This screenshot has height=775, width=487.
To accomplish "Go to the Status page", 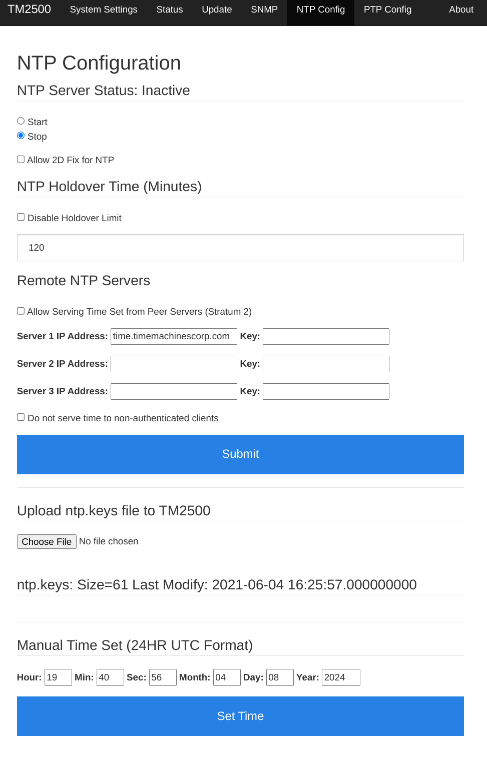I will (170, 10).
